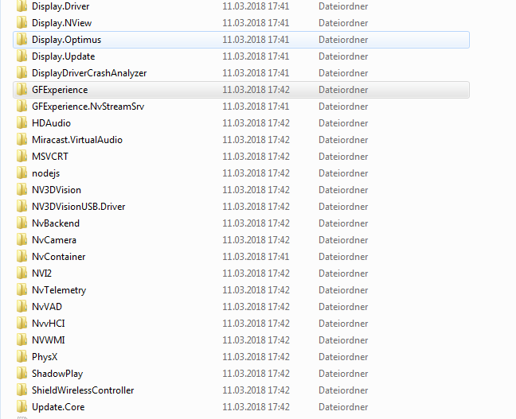
Task: Click the ShieldWirelessController folder icon
Action: (x=21, y=390)
